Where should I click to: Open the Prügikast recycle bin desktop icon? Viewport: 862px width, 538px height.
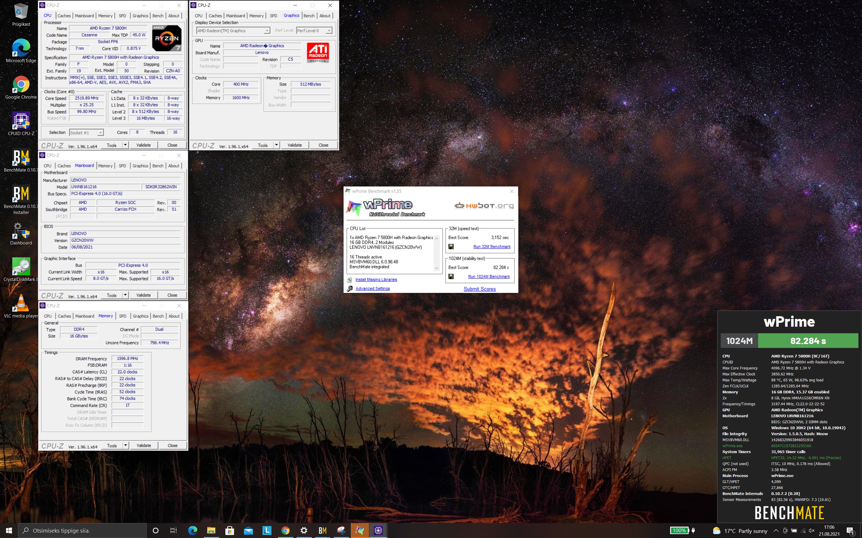pos(21,15)
